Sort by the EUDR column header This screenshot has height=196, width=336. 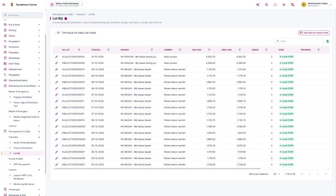pyautogui.click(x=281, y=50)
